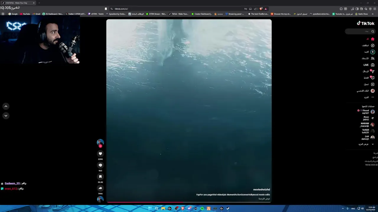
Task: Open the Following sidebar item
Action: (369, 52)
